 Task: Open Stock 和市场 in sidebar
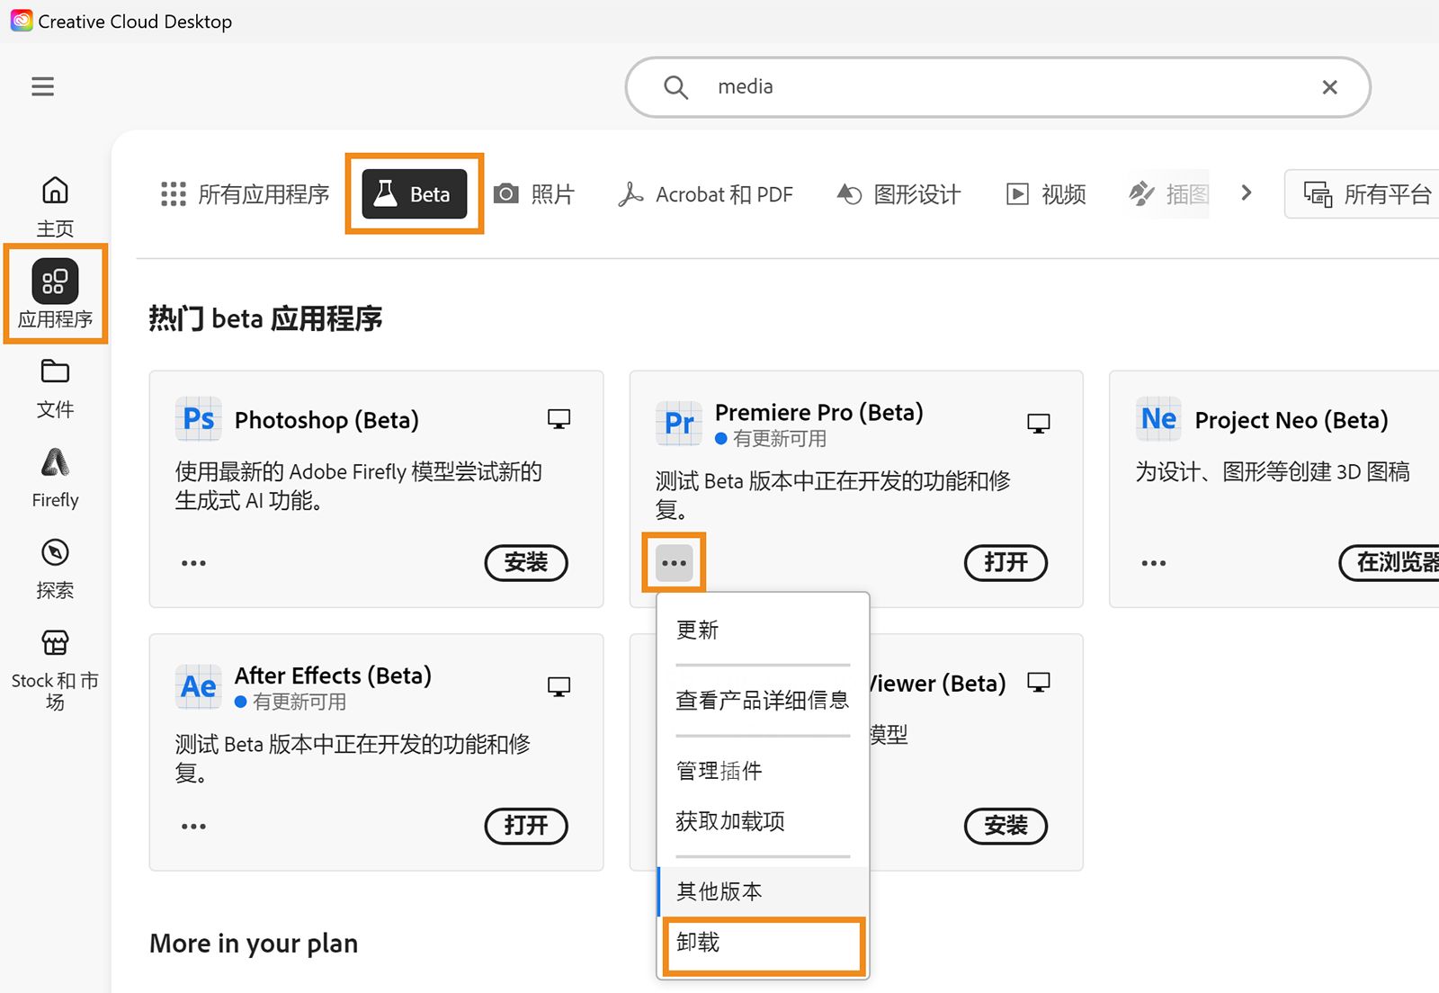(55, 670)
